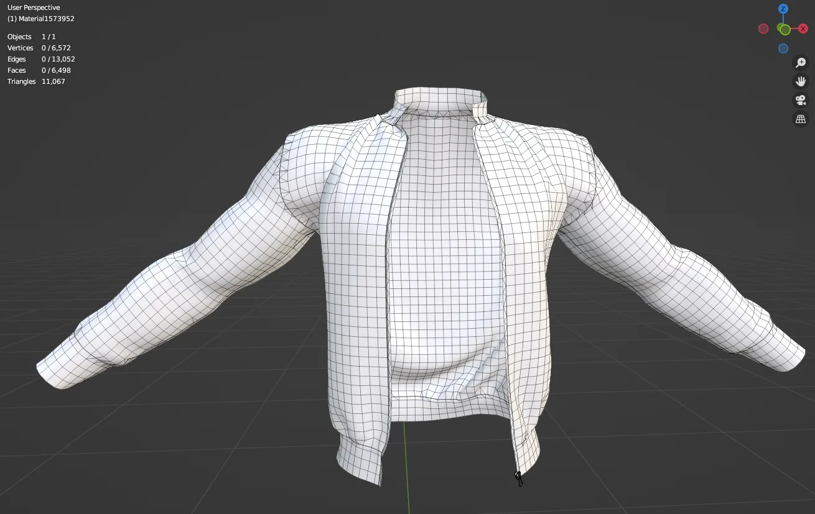815x514 pixels.
Task: Toggle the camera view icon
Action: [x=801, y=100]
